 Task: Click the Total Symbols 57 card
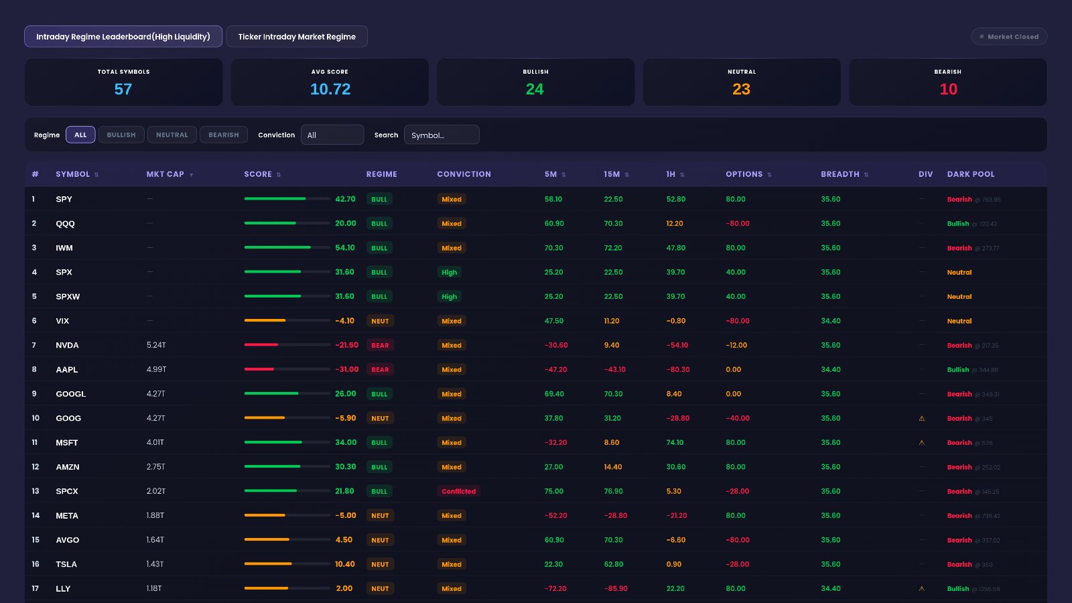124,82
